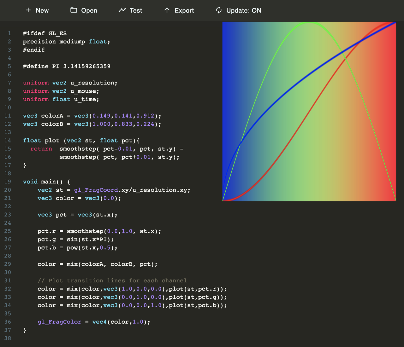Click "plot(st,pct.b)" on line 34

[194, 305]
